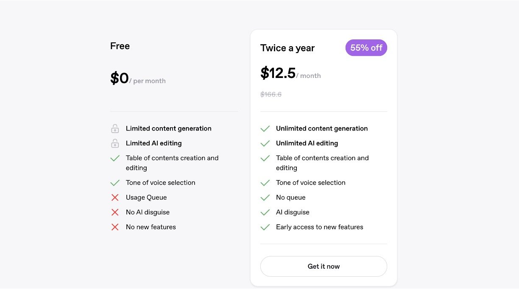Click the red X beside No AI disguise
This screenshot has width=519, height=289.
point(115,212)
